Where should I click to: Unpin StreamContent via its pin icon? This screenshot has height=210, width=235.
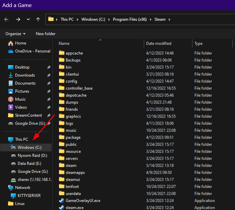point(49,115)
